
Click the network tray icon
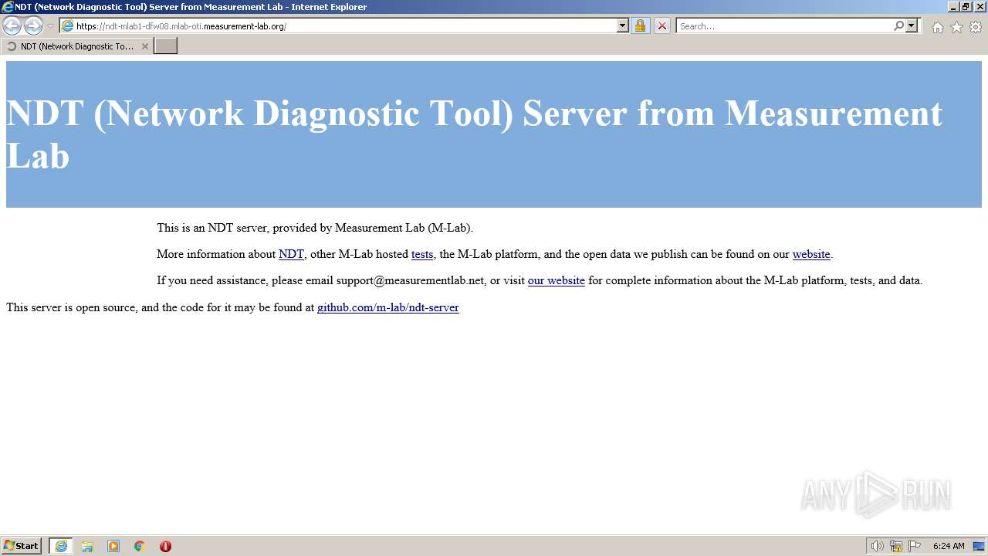click(896, 546)
